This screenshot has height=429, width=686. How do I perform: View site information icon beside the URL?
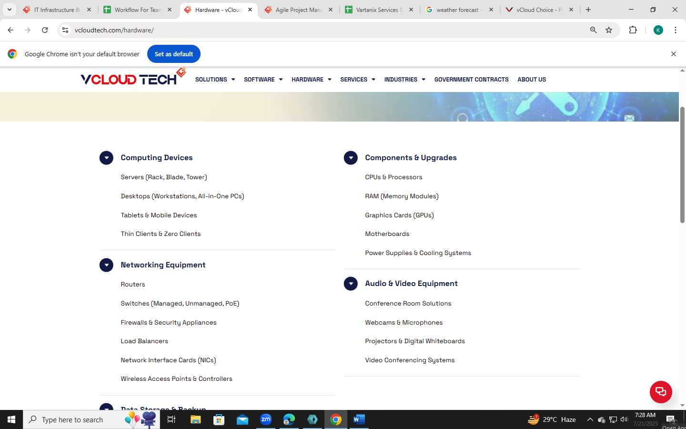[x=65, y=30]
